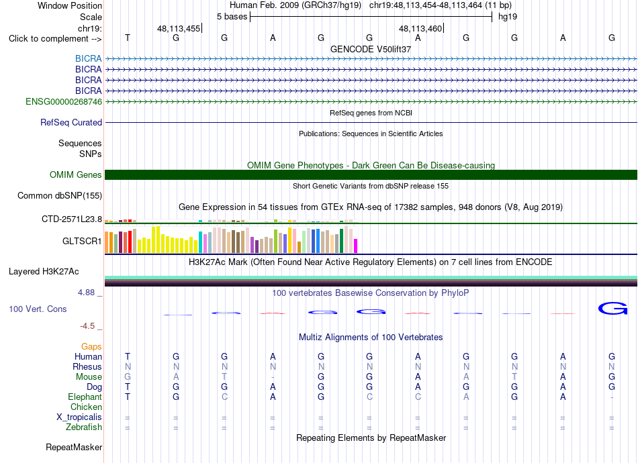Image resolution: width=638 pixels, height=463 pixels.
Task: Click the chr19: chromosome label
Action: 90,28
